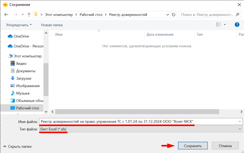Click the file list horizontal scrollbar thumb
The width and height of the screenshot is (244, 153).
137,111
